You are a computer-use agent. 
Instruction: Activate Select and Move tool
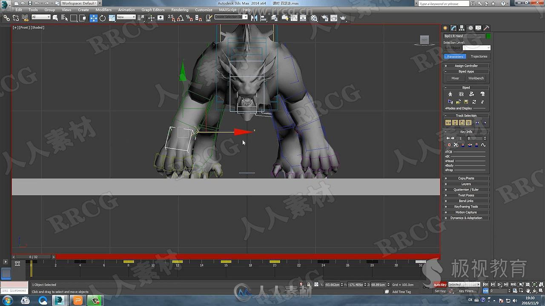(x=94, y=18)
